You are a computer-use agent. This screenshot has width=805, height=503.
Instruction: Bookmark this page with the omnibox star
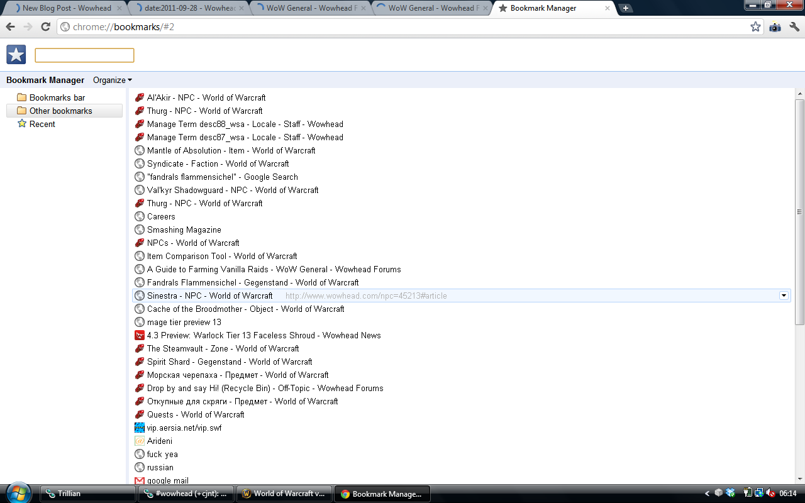coord(755,26)
